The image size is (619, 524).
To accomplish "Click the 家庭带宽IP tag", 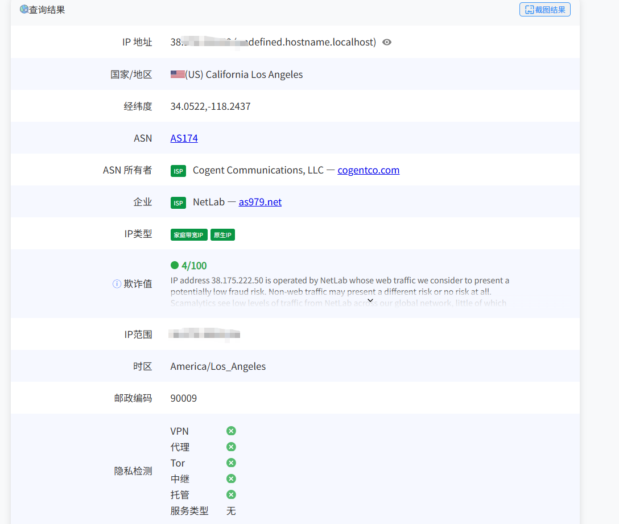I will click(x=189, y=235).
